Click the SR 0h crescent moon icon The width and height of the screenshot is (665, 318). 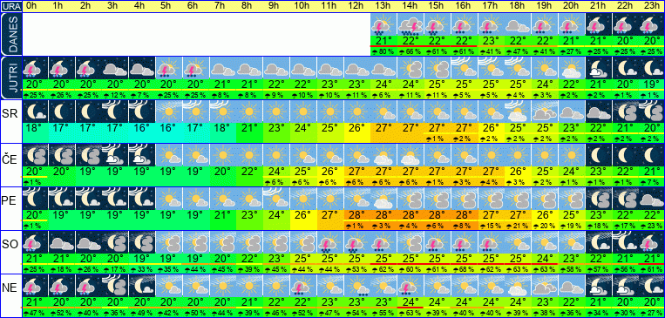click(35, 112)
